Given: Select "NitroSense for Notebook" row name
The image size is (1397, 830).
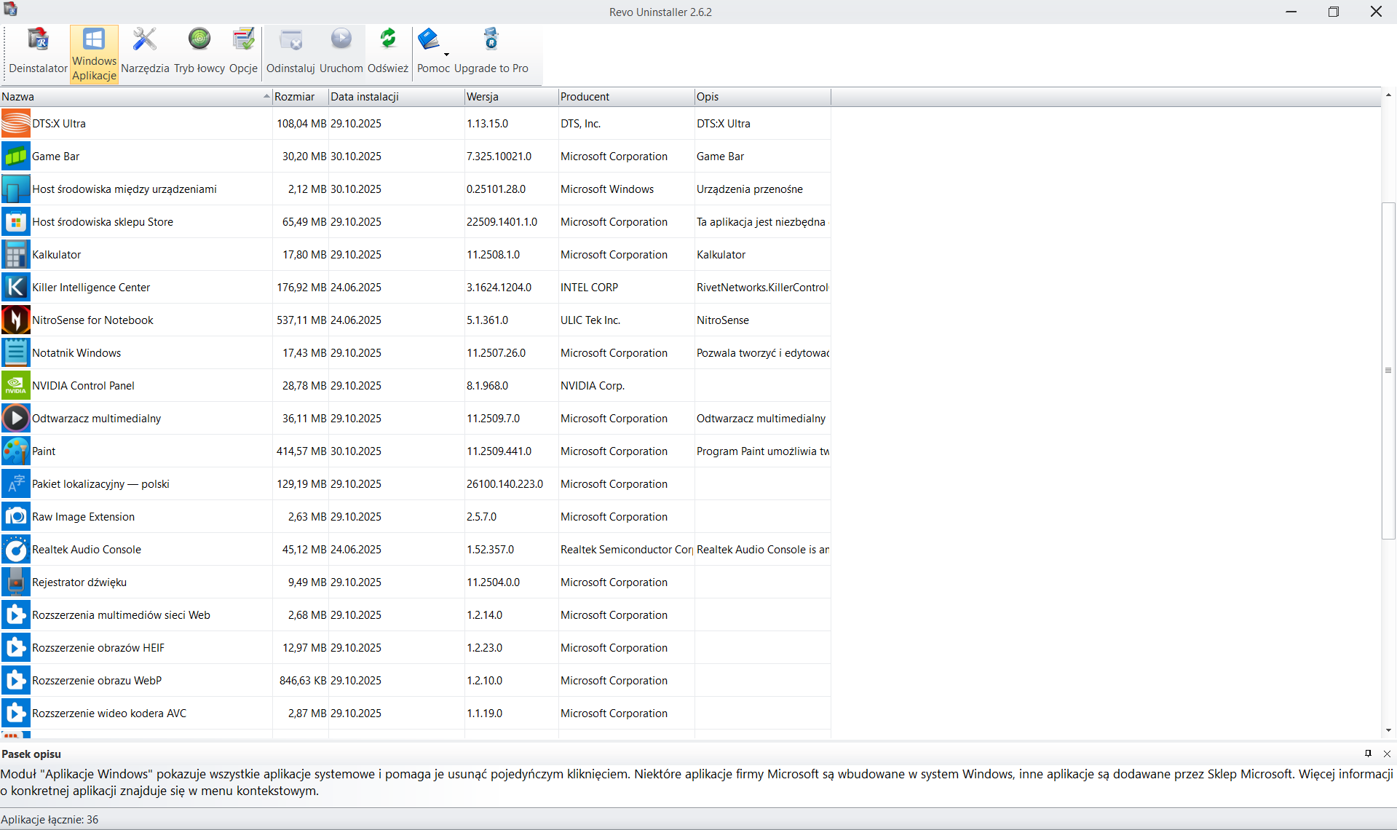Looking at the screenshot, I should 92,320.
